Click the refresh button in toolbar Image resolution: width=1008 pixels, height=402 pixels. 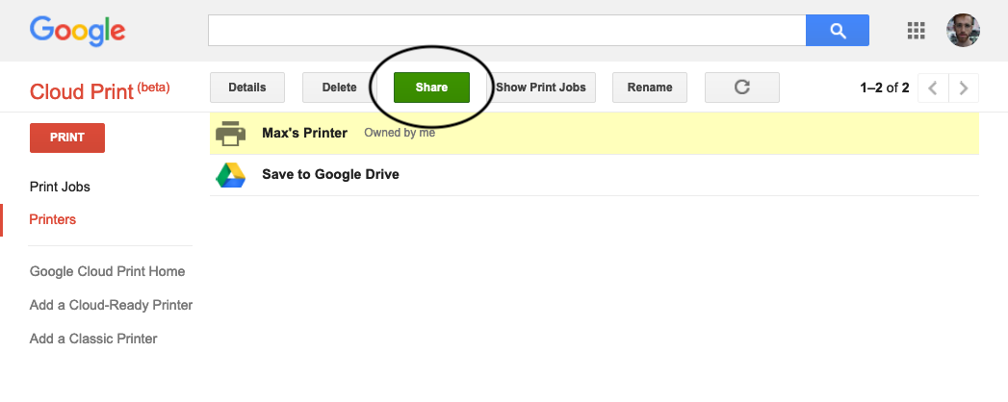coord(742,88)
